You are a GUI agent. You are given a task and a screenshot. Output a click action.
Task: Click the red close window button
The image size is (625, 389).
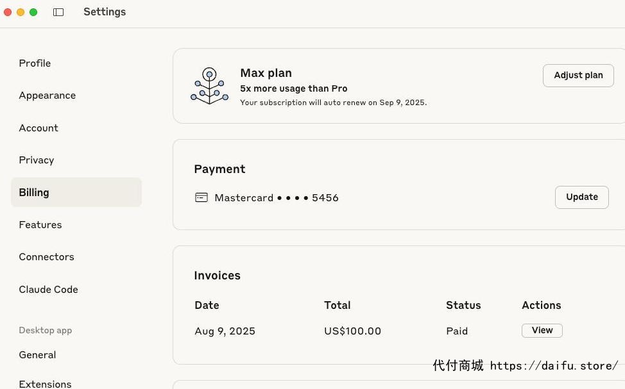(x=8, y=12)
